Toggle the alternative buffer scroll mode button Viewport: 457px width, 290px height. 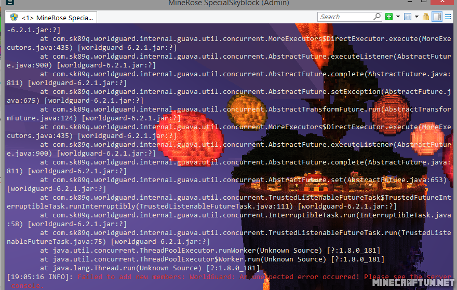(x=437, y=17)
